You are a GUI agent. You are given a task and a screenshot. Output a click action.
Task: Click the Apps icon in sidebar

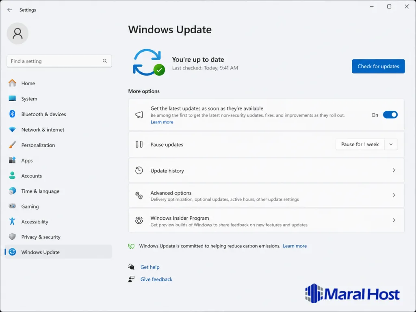point(12,160)
